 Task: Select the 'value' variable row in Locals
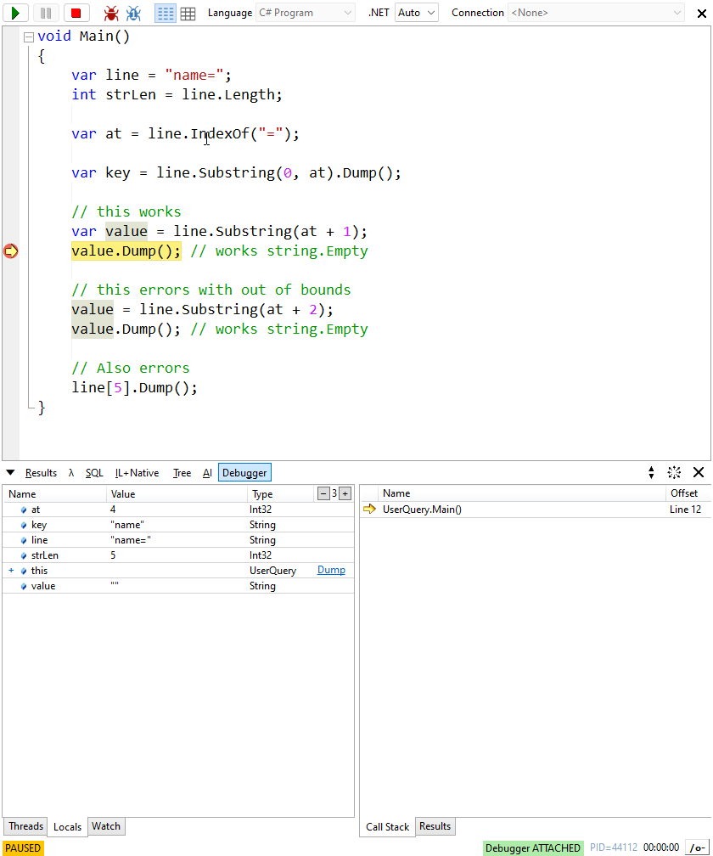pyautogui.click(x=178, y=586)
